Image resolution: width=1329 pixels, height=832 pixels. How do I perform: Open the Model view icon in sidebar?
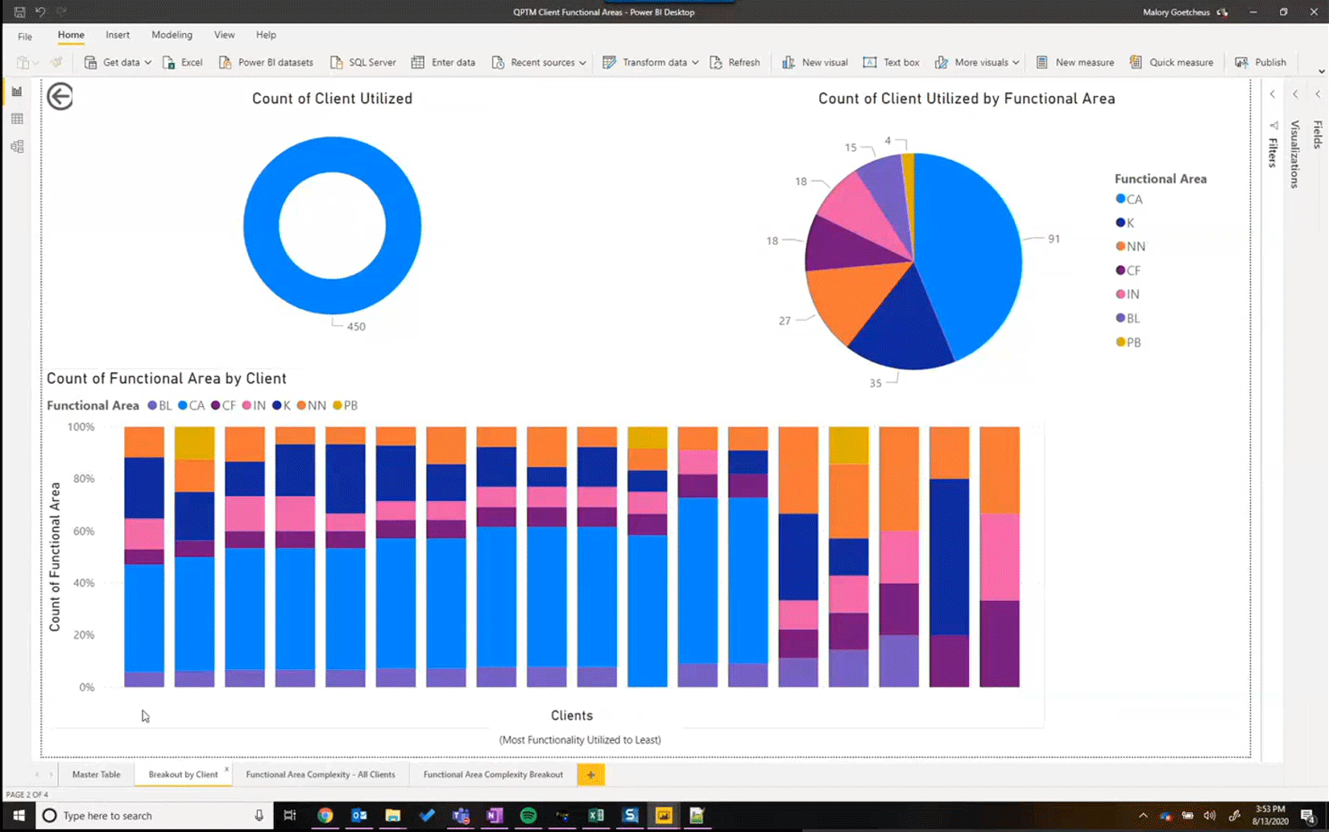[x=17, y=147]
